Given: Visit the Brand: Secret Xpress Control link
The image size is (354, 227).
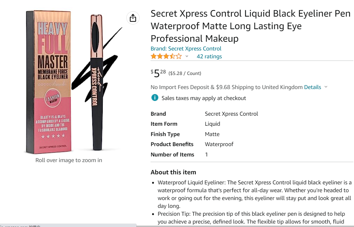Looking at the screenshot, I should click(x=186, y=49).
